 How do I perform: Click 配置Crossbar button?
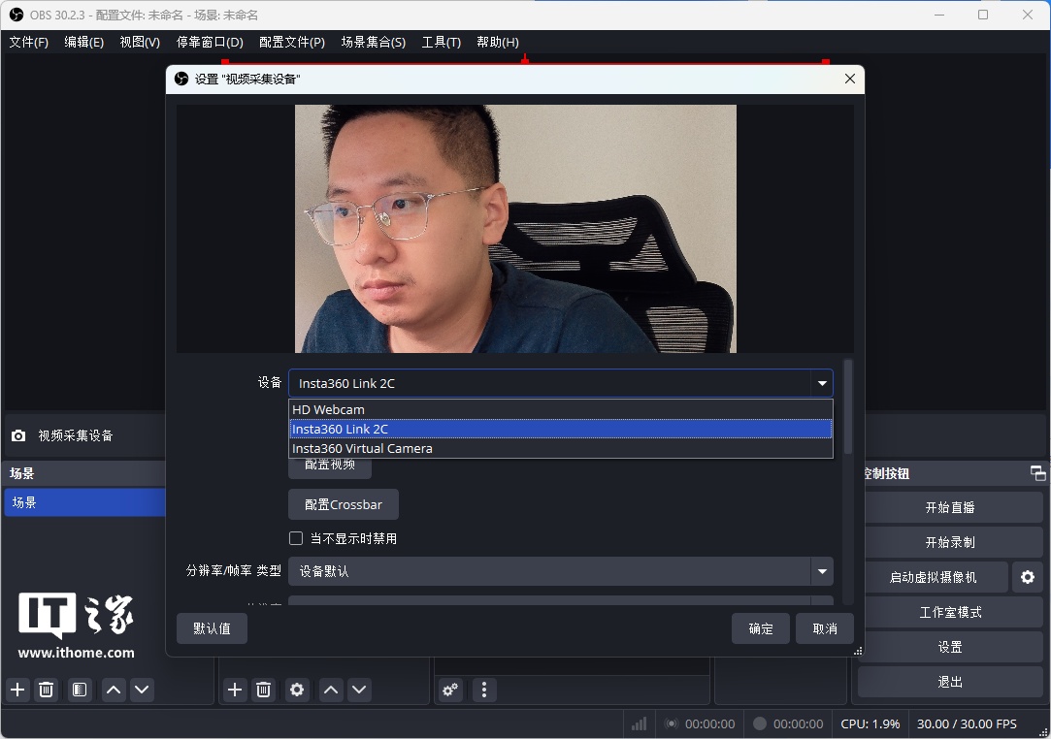coord(344,504)
